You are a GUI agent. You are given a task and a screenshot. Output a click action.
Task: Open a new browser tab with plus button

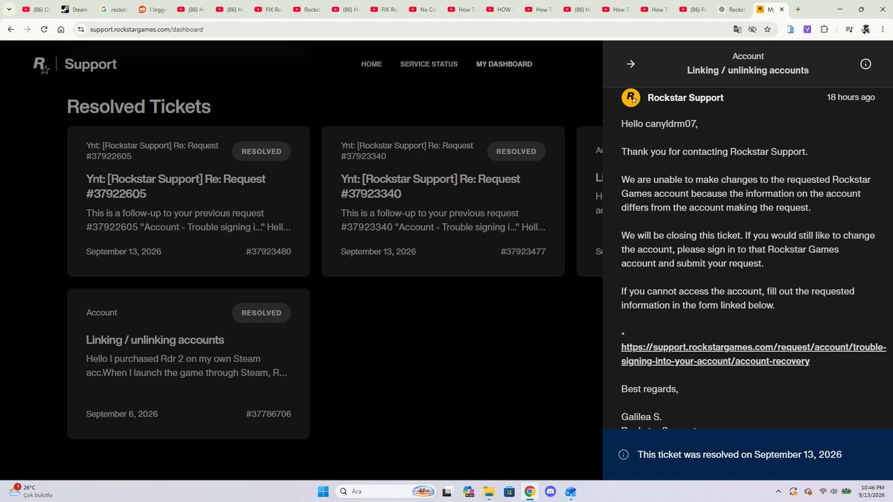[798, 10]
